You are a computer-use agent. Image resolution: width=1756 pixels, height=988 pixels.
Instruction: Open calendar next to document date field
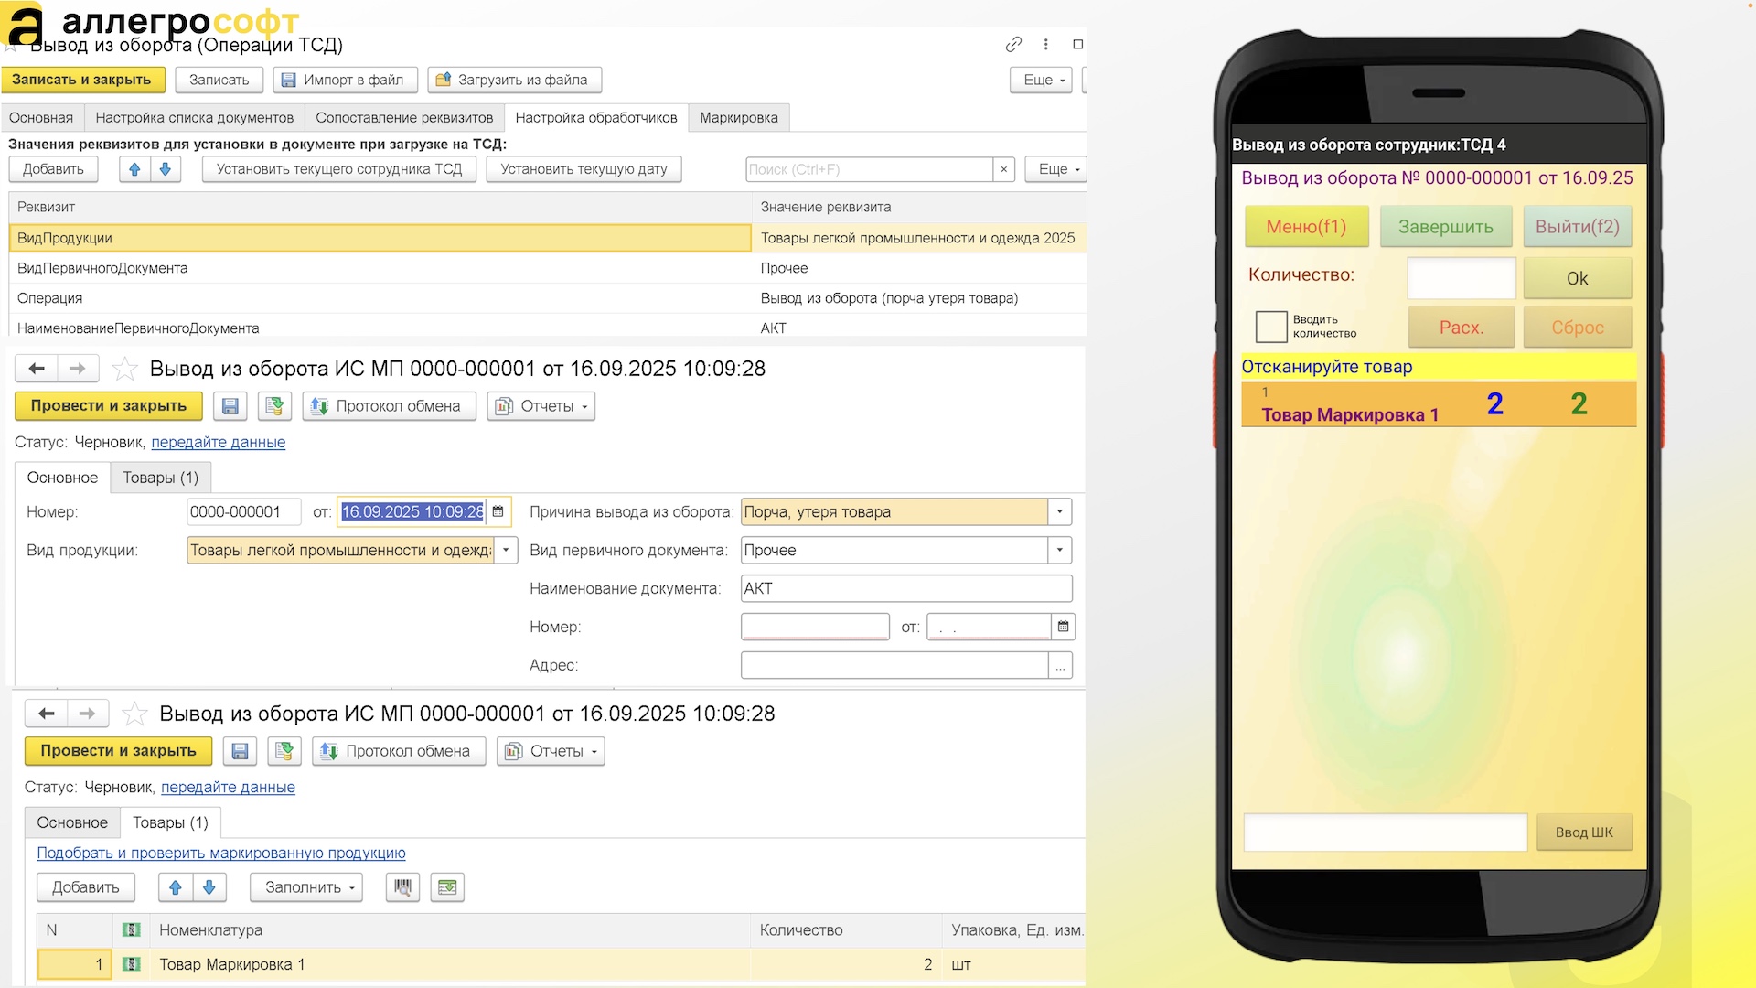tap(498, 512)
